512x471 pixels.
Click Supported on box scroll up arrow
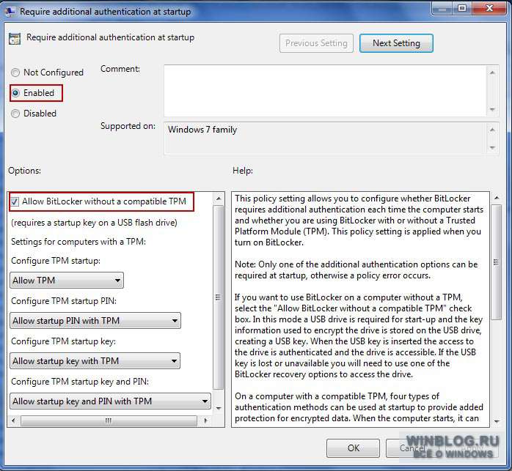(x=492, y=130)
